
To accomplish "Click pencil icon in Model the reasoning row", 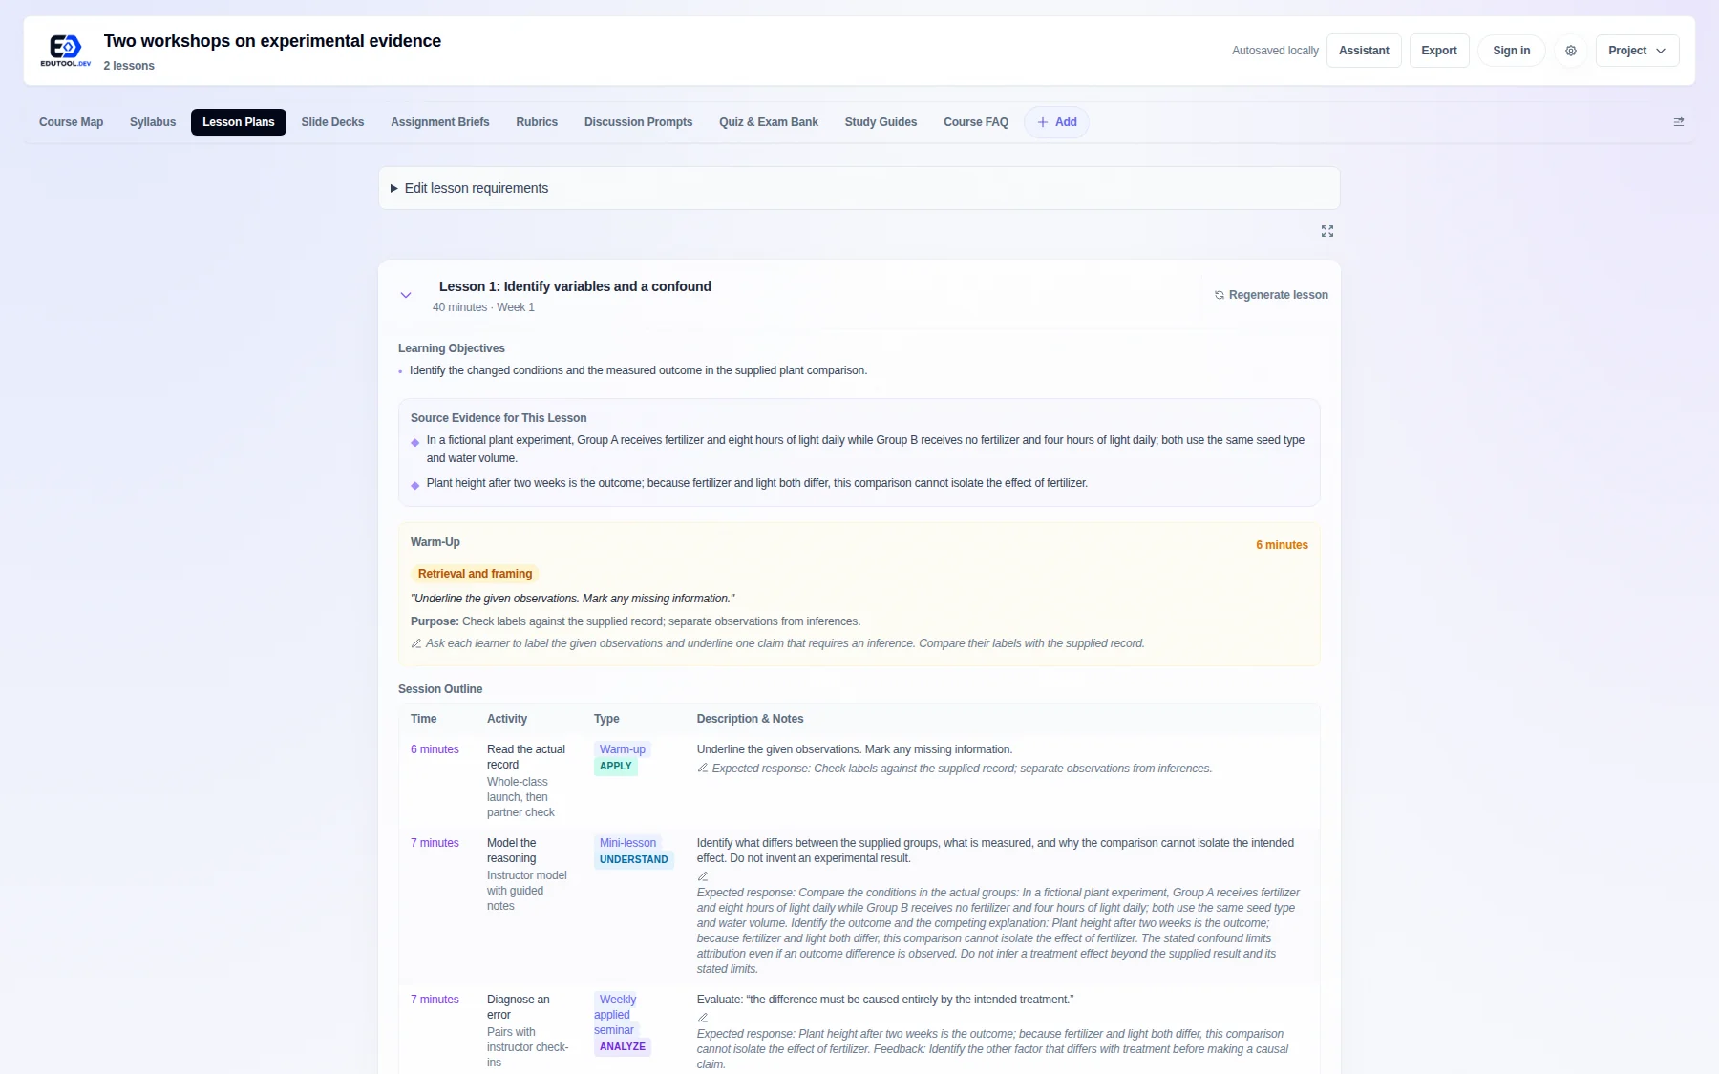I will (x=703, y=876).
